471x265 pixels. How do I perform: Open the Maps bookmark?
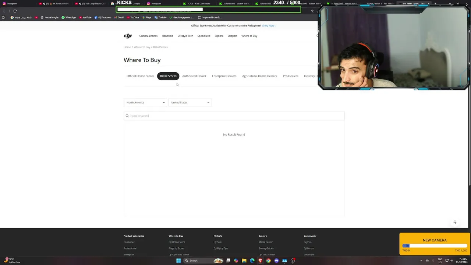(147, 17)
